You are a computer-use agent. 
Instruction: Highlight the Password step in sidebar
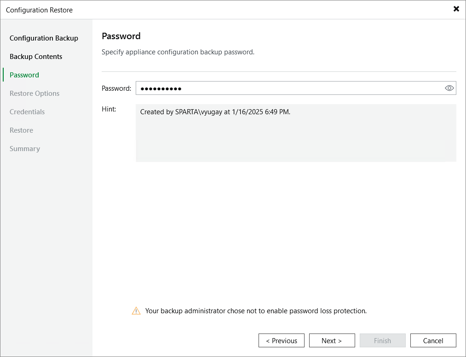pos(25,75)
